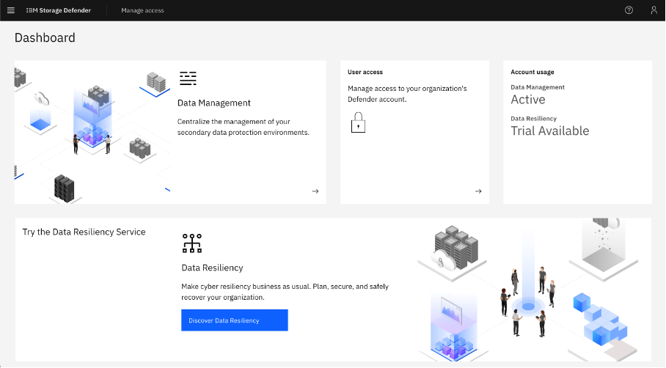Click the IBM Storage Defender title
Screen dimensions: 666x368
click(58, 10)
